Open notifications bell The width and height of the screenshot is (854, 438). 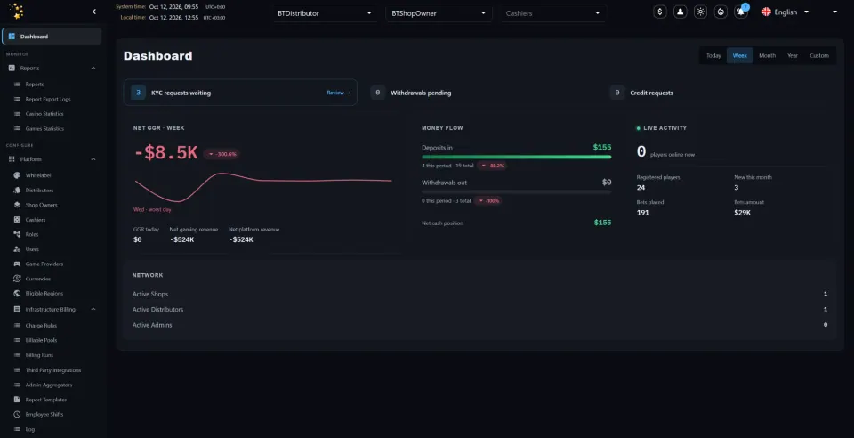pos(741,12)
